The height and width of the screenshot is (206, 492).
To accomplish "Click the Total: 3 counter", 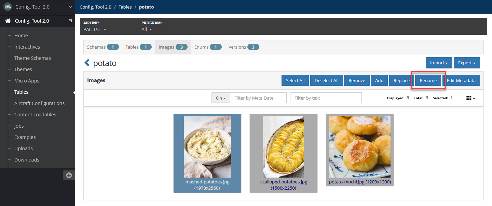I will pyautogui.click(x=421, y=98).
